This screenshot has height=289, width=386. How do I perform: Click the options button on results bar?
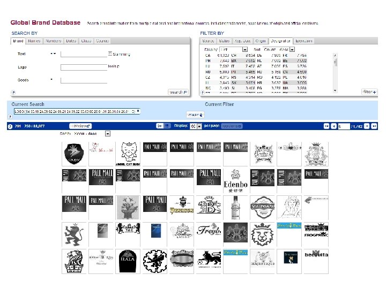tap(232, 126)
